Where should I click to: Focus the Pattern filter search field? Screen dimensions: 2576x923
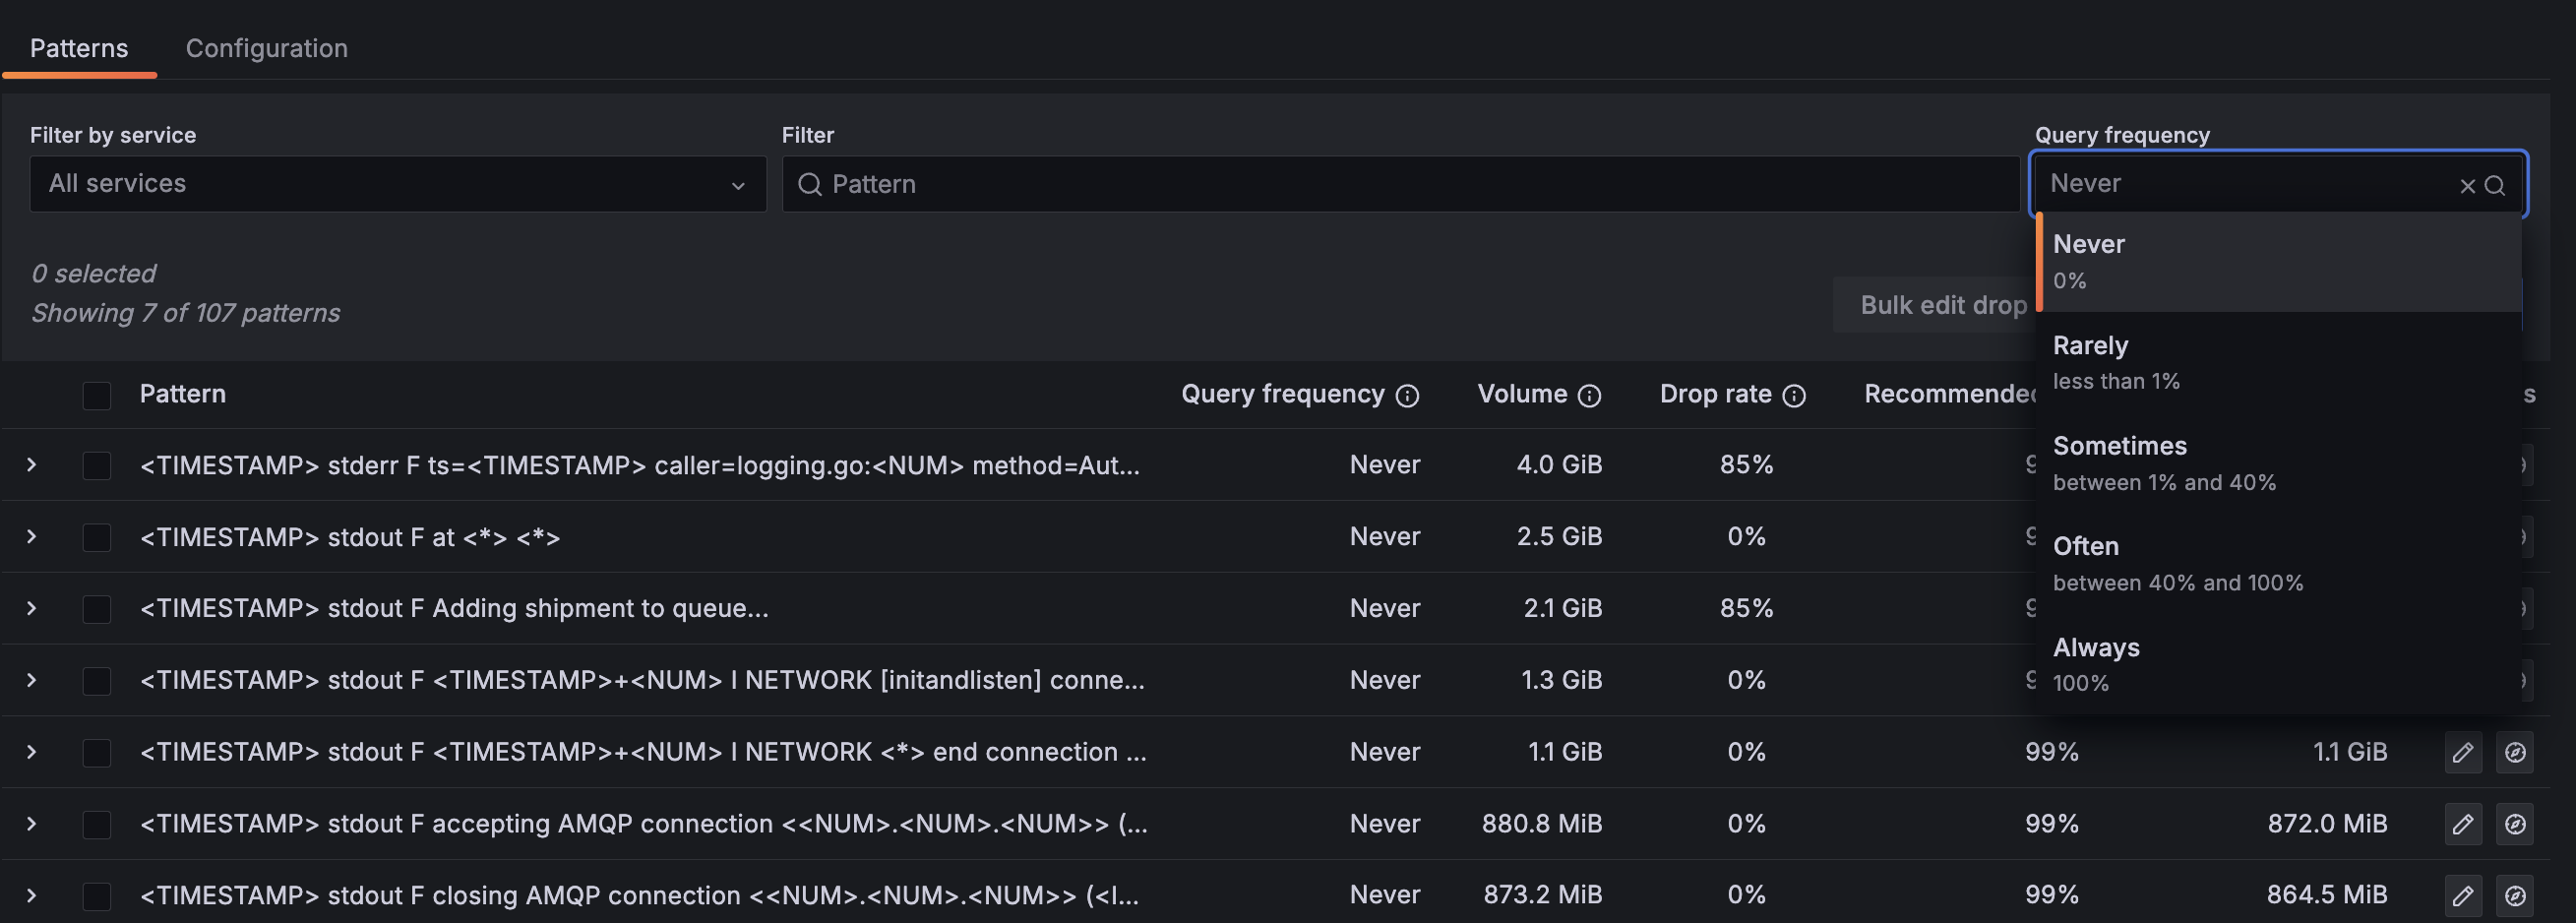tap(1400, 184)
